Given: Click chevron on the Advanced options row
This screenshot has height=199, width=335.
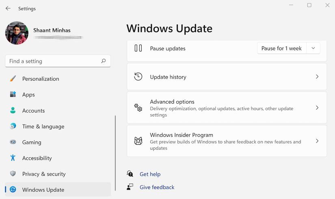Looking at the screenshot, I should [317, 108].
